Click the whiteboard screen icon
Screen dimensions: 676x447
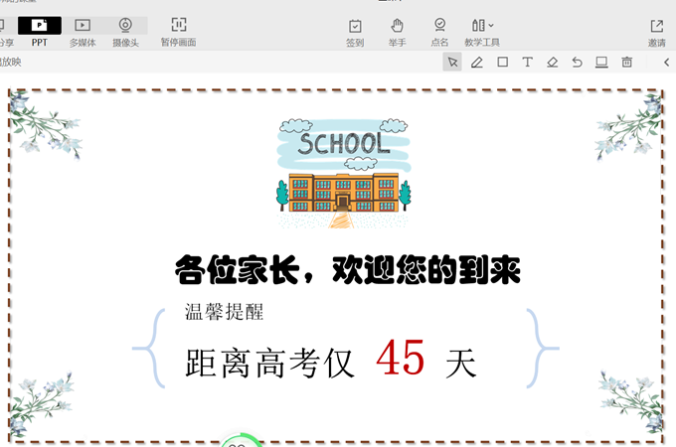(x=601, y=63)
